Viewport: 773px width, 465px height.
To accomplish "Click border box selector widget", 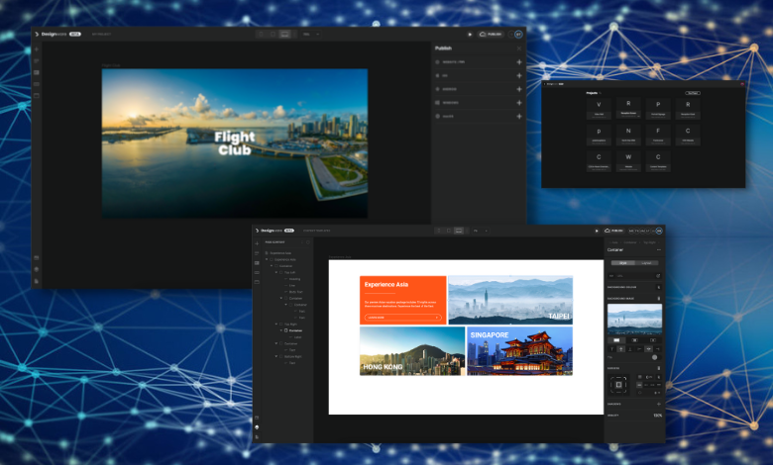I will click(618, 385).
